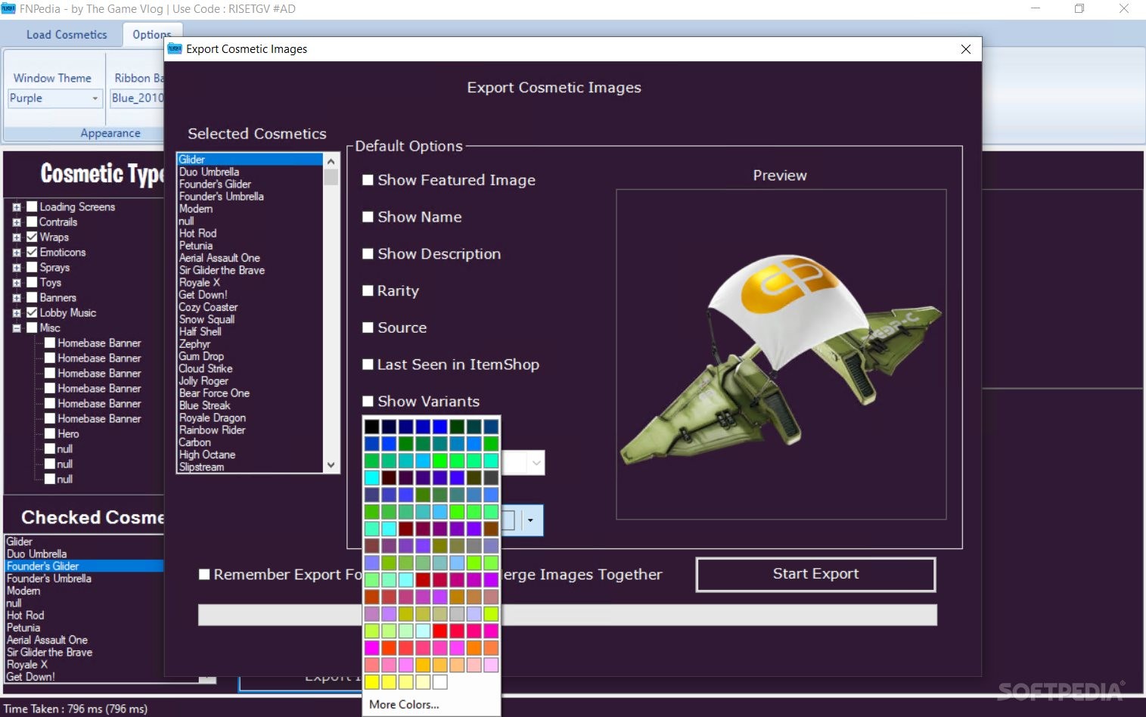The width and height of the screenshot is (1146, 717).
Task: Click the Start Export button
Action: [815, 574]
